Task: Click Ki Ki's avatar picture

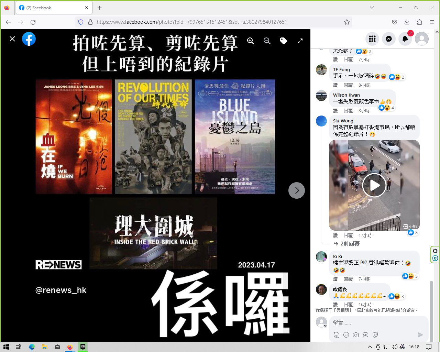Action: click(x=321, y=257)
